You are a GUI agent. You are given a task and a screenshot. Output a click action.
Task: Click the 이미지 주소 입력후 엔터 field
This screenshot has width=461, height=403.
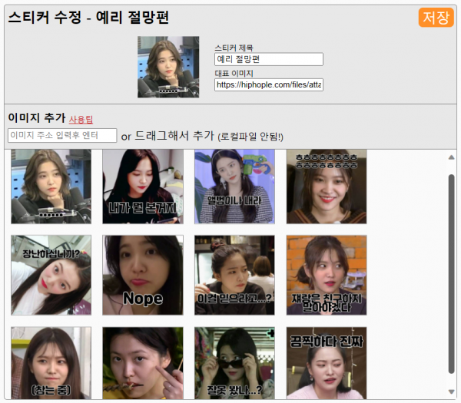(x=62, y=136)
